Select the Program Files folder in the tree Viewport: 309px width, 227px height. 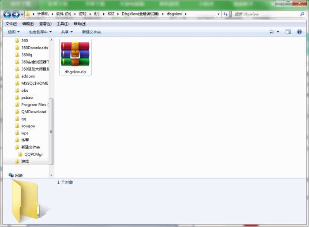coord(32,104)
